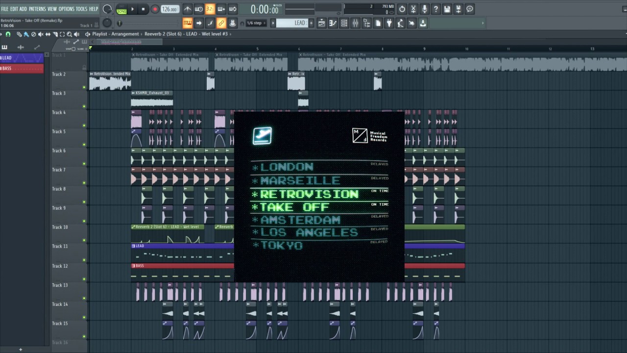Open the ADD menu
Viewport: 627px width, 353px height.
[23, 9]
